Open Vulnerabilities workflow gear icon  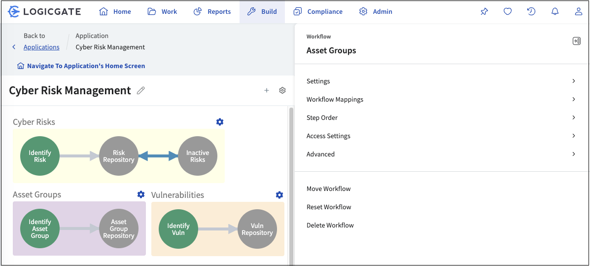tap(279, 195)
